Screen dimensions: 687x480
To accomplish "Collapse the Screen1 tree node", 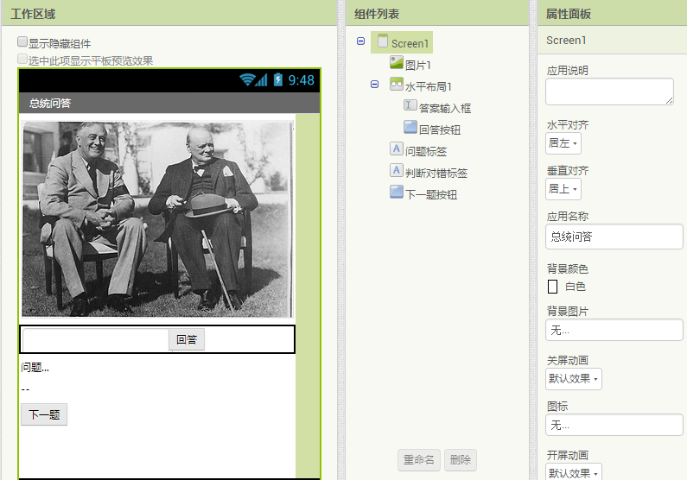I will point(360,41).
